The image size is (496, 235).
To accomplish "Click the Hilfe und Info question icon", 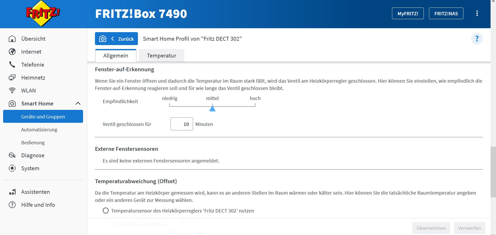I will click(12, 205).
